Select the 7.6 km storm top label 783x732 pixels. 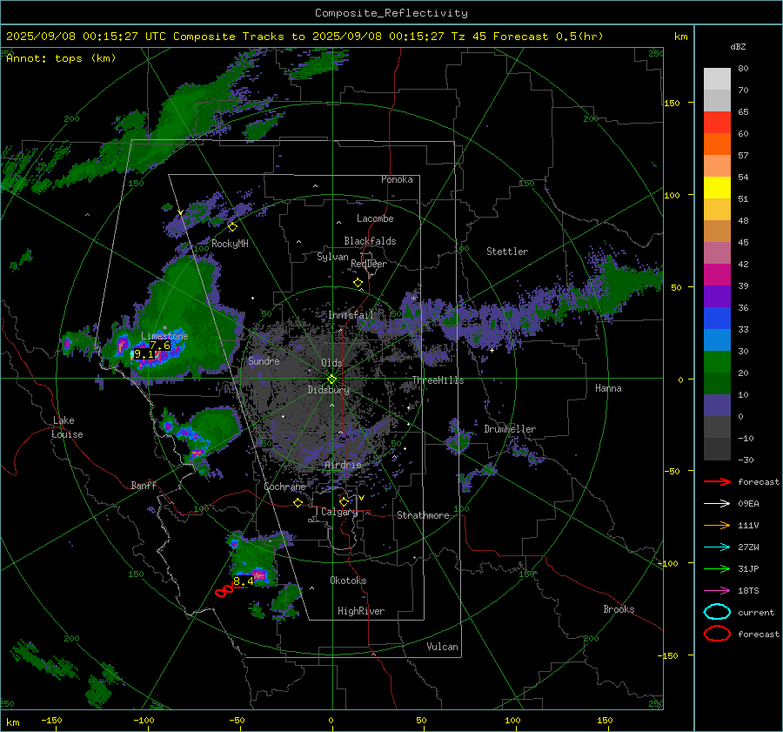(160, 345)
